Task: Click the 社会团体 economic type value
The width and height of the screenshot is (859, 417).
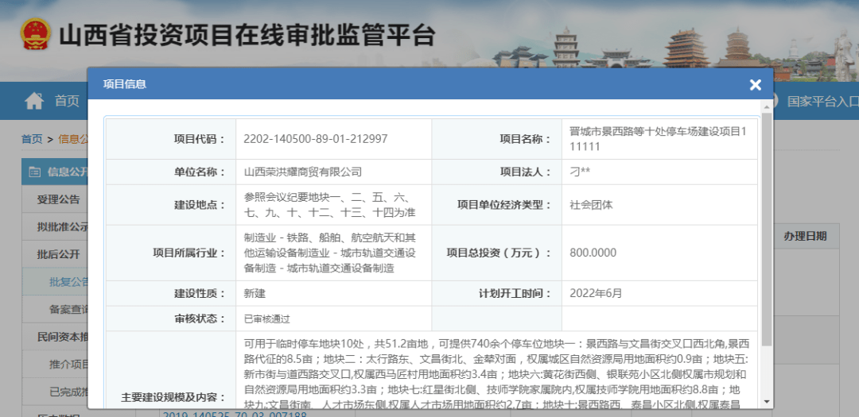Action: [591, 205]
